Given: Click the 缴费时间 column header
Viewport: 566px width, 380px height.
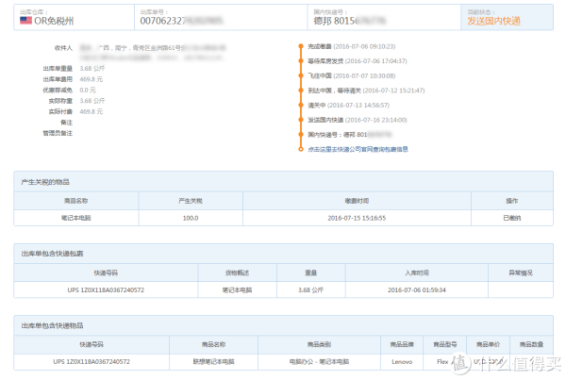Looking at the screenshot, I should point(357,201).
